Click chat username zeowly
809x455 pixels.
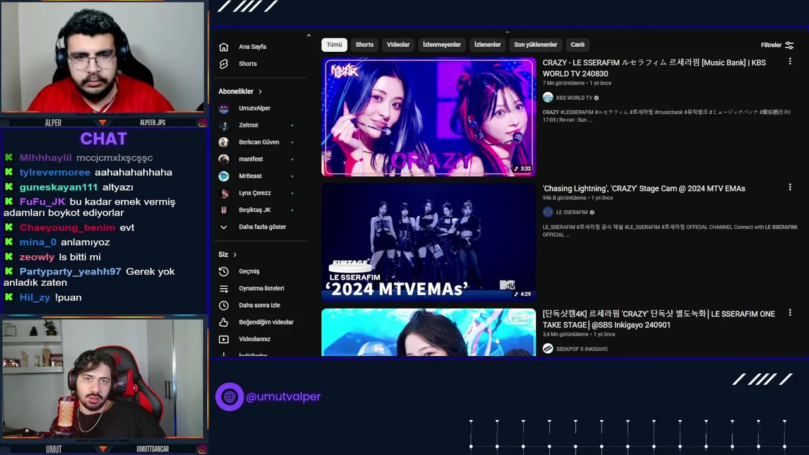(37, 257)
